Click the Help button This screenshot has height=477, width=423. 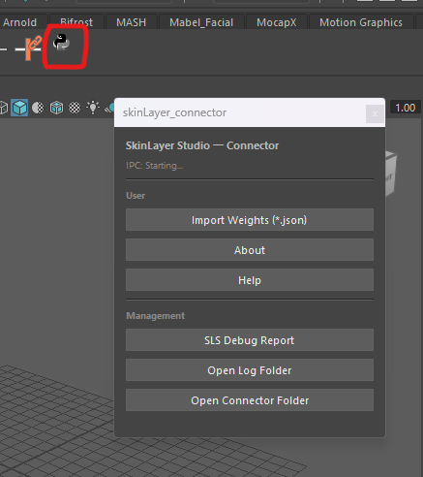coord(250,280)
